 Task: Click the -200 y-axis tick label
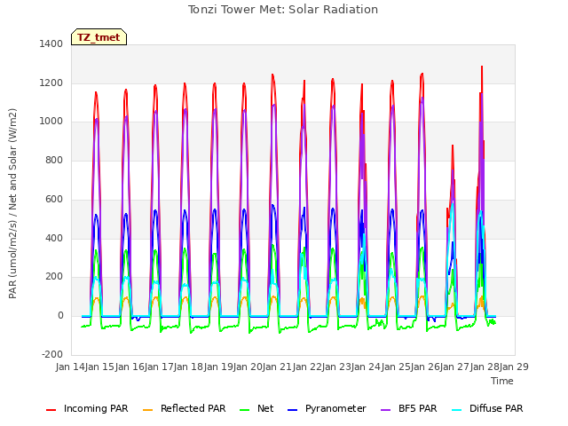(52, 354)
